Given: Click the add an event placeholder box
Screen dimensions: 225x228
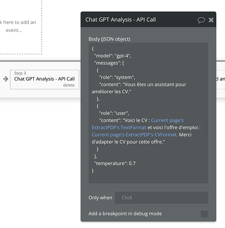Looking at the screenshot, I should coord(21,27).
